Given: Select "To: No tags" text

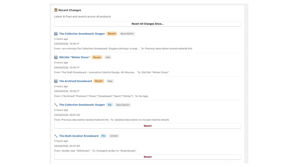Looking at the screenshot, I should (x=142, y=96).
